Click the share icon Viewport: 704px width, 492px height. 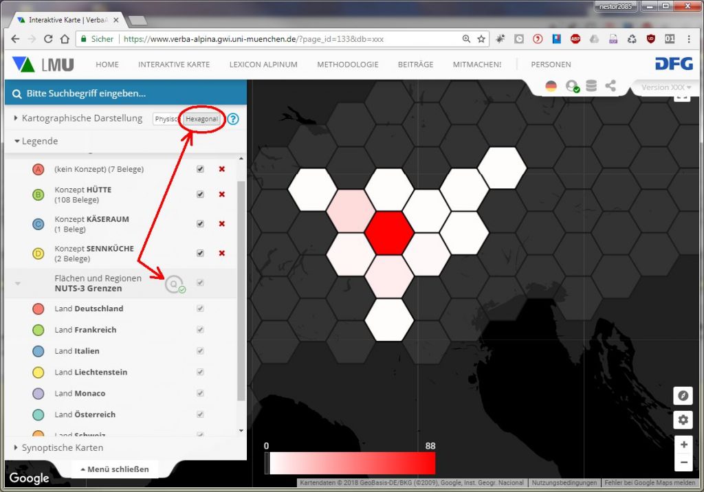[x=610, y=86]
